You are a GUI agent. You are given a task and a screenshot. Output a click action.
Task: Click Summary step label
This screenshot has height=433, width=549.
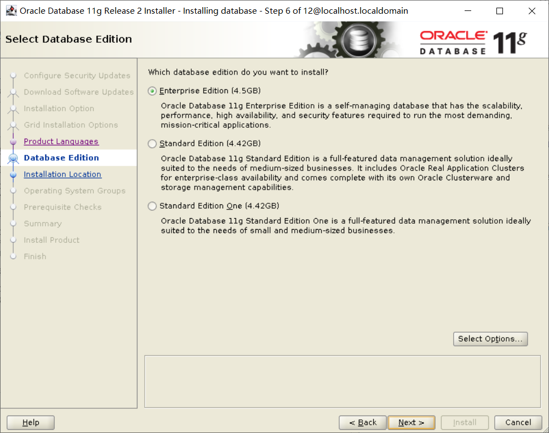point(43,224)
